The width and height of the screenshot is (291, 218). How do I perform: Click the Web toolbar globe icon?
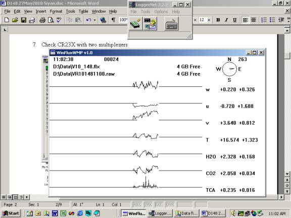pos(103,20)
